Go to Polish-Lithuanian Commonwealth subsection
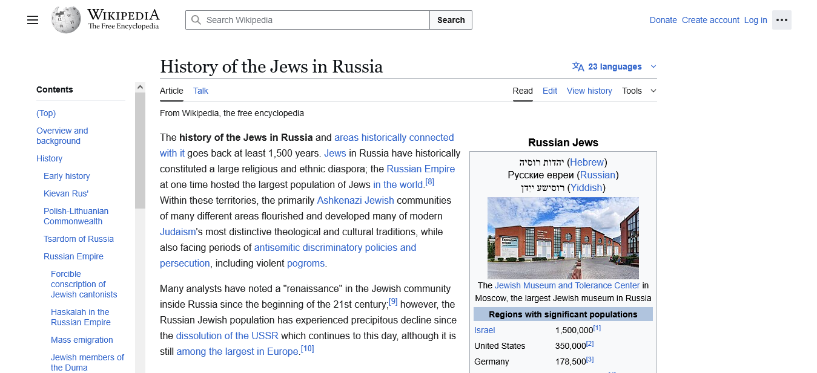 point(76,216)
